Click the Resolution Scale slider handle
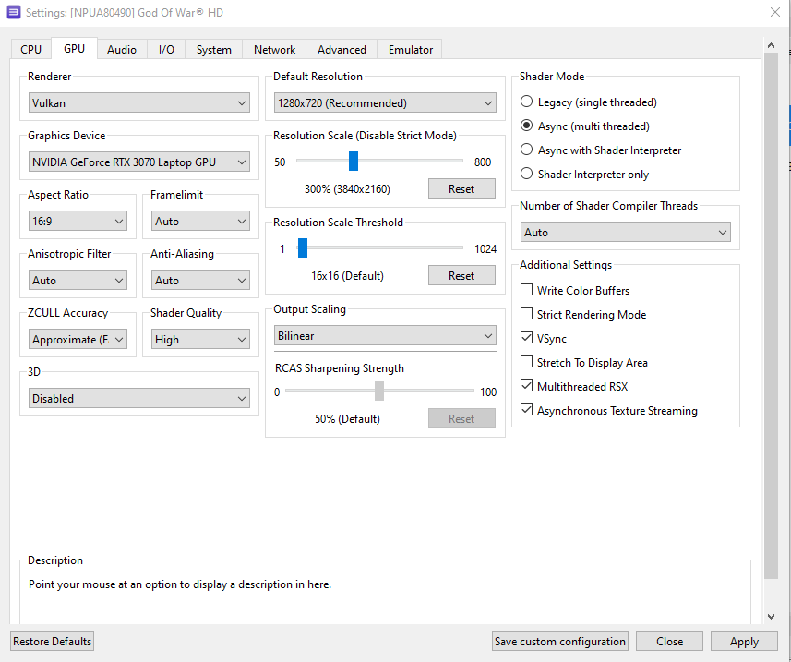The image size is (791, 662). 353,162
